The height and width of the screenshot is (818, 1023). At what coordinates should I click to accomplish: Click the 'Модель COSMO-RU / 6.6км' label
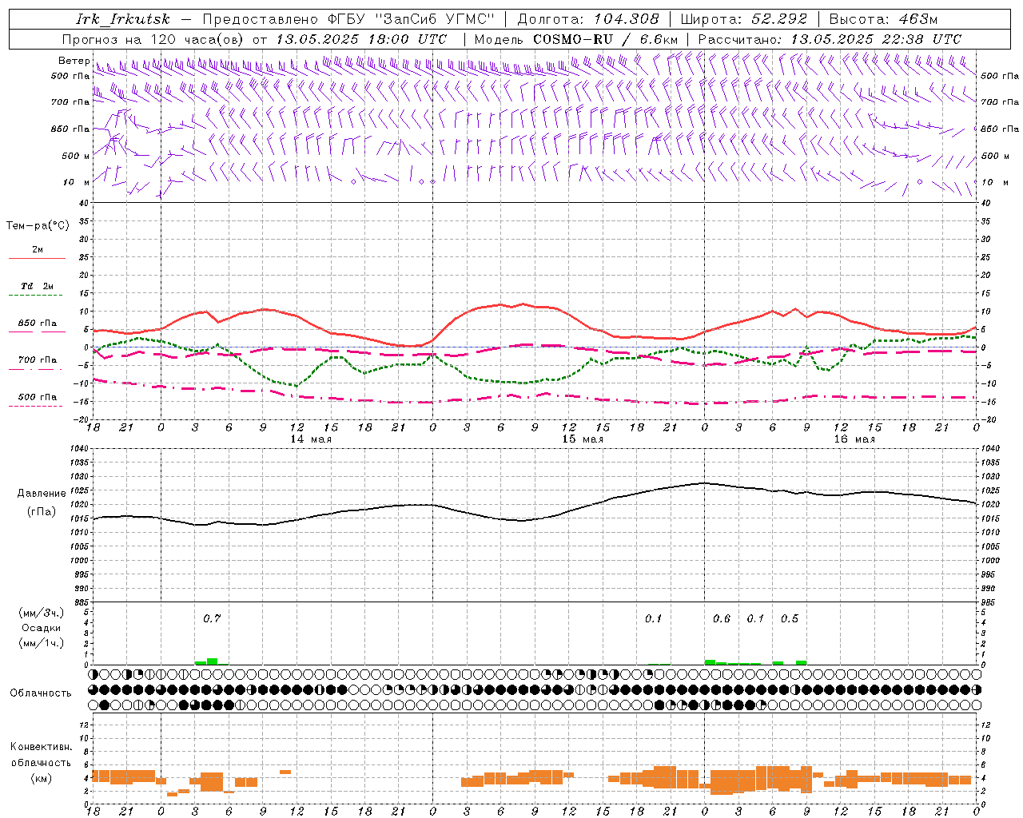click(576, 39)
